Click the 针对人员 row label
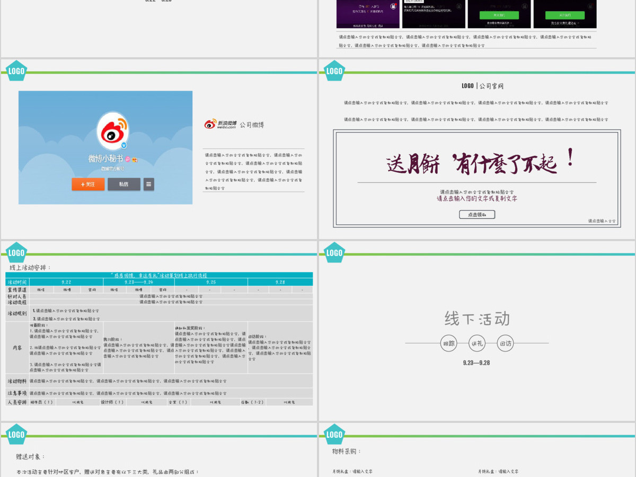 17,296
